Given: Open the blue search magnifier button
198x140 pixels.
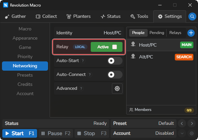Looking at the screenshot, I should point(192,17).
